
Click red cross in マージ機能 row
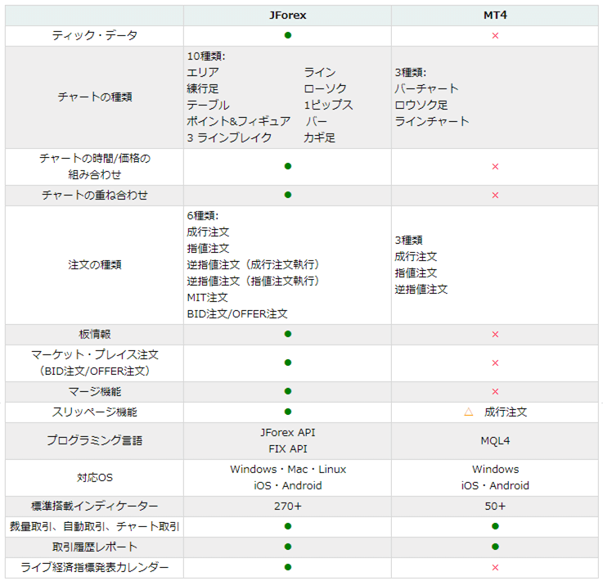coord(495,392)
